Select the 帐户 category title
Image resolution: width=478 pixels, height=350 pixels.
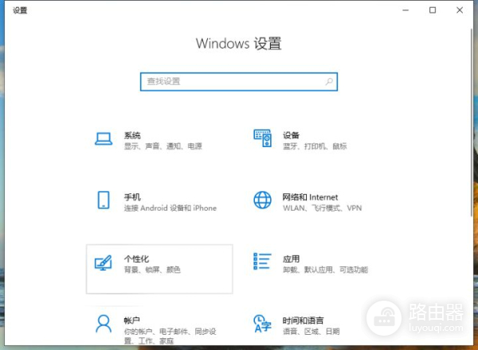(x=132, y=321)
